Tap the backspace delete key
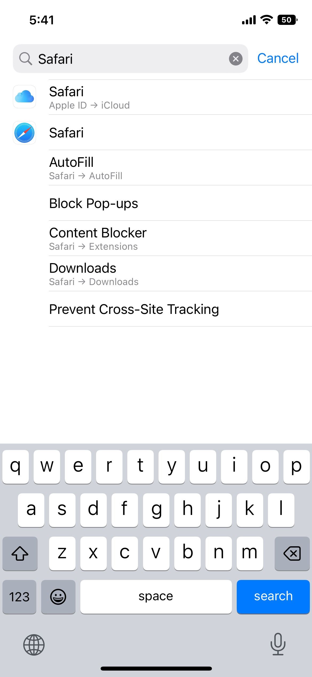The height and width of the screenshot is (677, 312). click(x=292, y=554)
